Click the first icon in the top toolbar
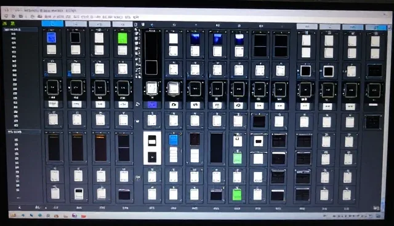 tap(6, 16)
